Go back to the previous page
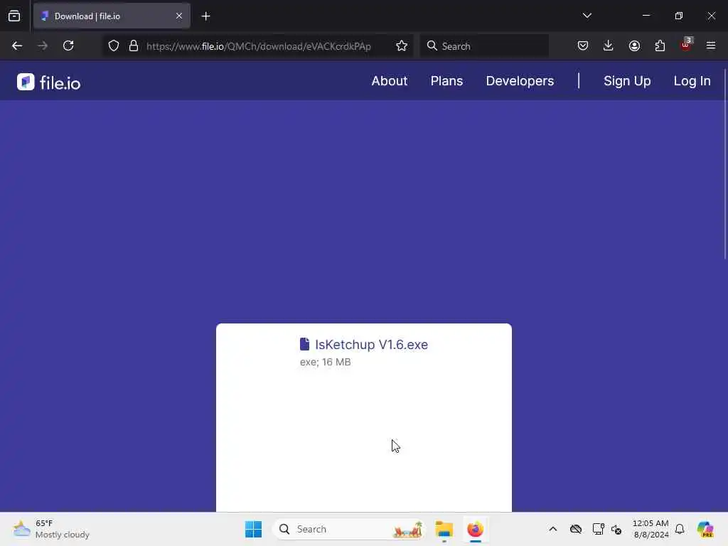The width and height of the screenshot is (728, 546). coord(17,45)
